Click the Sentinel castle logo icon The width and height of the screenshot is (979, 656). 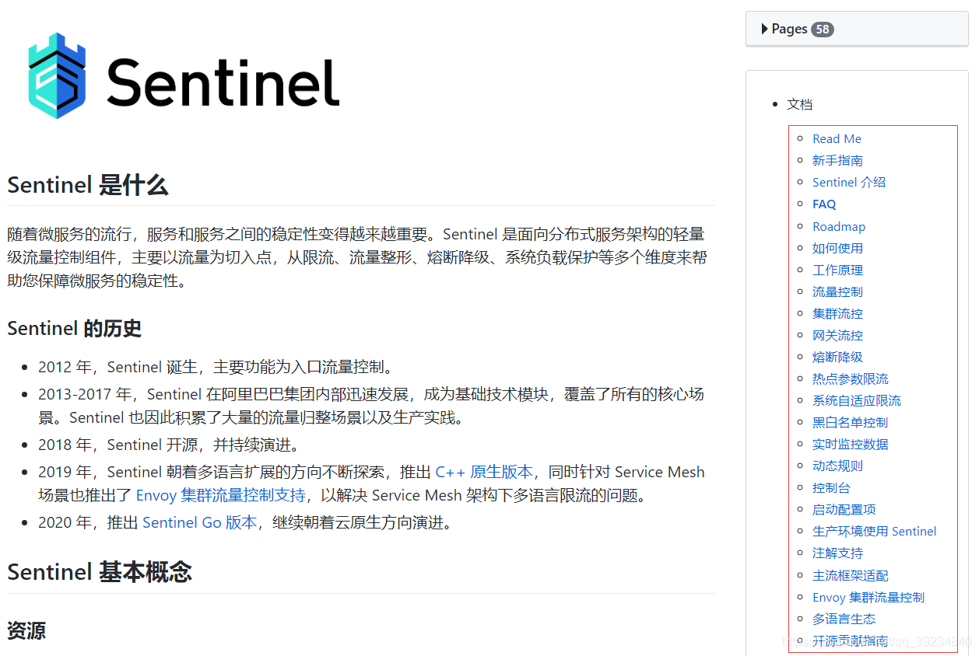coord(57,75)
